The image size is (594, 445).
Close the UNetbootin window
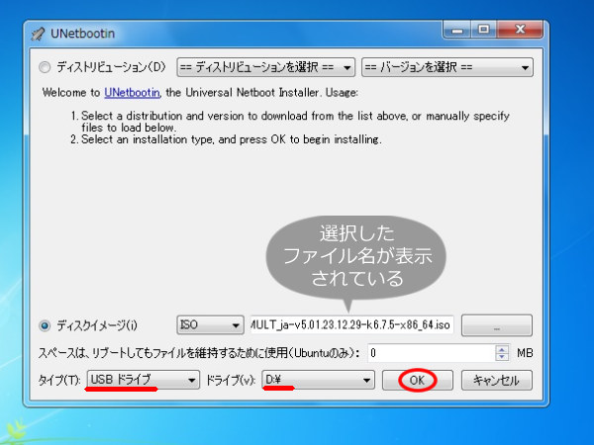point(520,30)
